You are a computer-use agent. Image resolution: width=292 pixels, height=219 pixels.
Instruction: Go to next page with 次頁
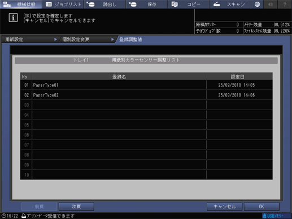[x=76, y=207]
